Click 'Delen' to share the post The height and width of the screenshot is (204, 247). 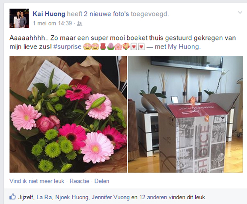pyautogui.click(x=102, y=181)
